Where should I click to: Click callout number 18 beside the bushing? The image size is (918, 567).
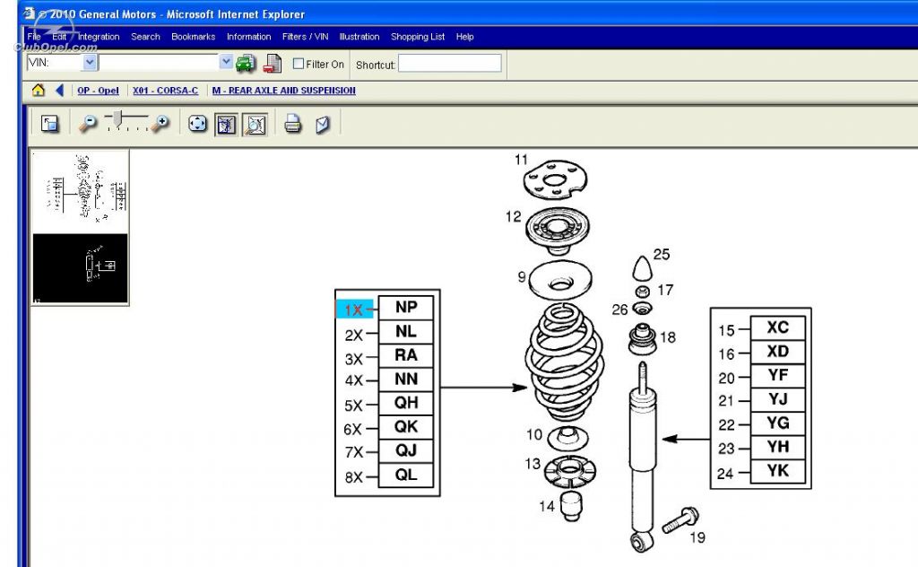[x=667, y=337]
